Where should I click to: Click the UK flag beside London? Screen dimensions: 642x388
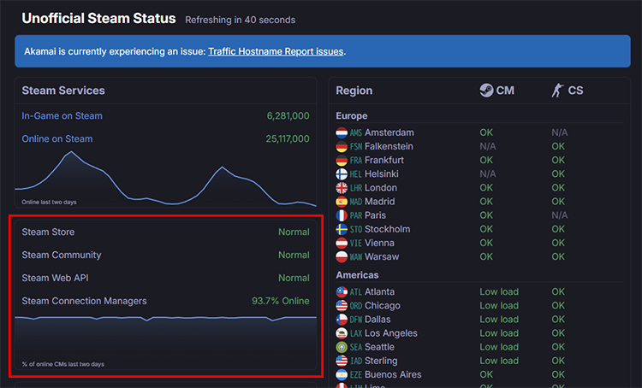click(x=342, y=188)
